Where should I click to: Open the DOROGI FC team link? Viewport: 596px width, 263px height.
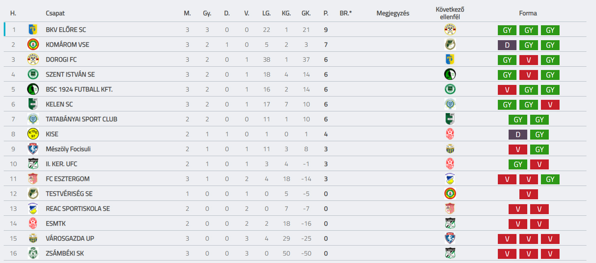[61, 60]
